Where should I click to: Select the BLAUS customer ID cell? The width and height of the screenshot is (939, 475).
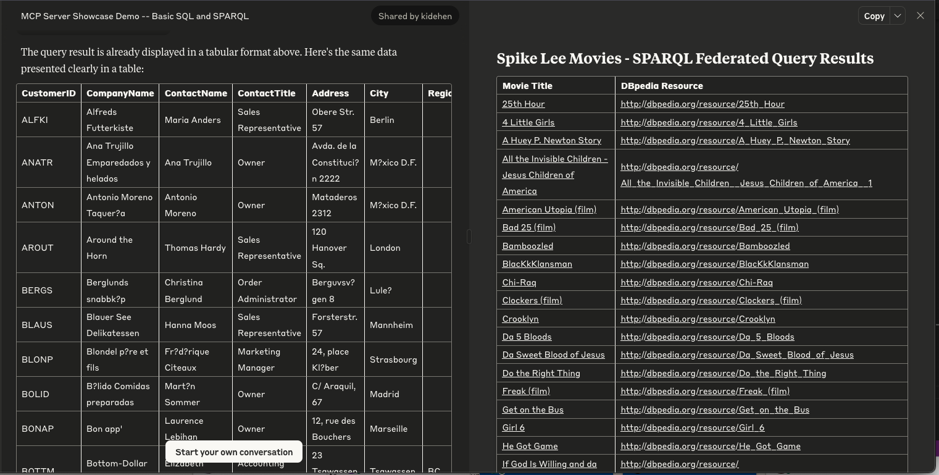49,325
